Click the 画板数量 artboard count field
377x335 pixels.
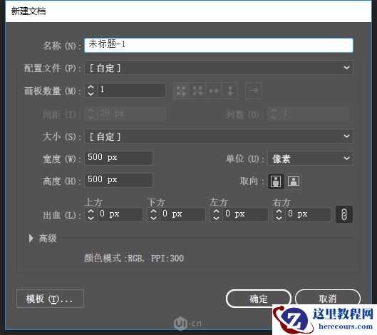pos(131,91)
